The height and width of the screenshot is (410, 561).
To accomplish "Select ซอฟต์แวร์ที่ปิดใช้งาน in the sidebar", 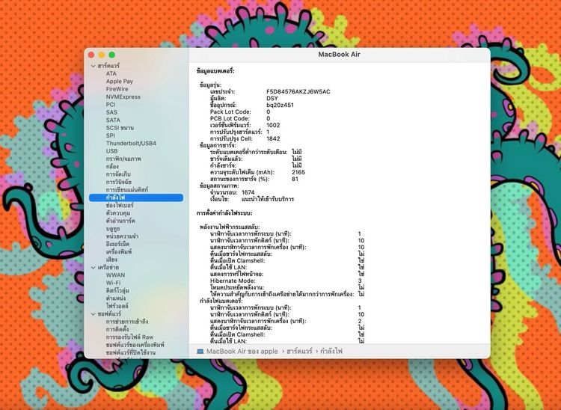I will pyautogui.click(x=131, y=352).
